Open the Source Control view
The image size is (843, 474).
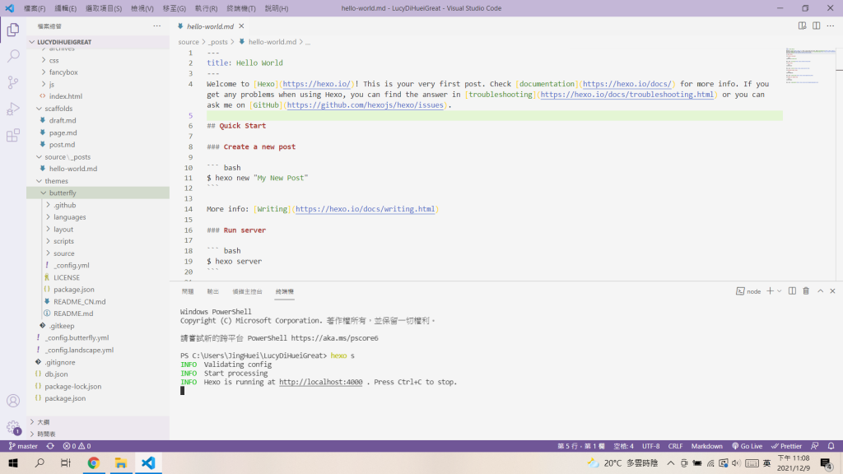click(x=13, y=82)
